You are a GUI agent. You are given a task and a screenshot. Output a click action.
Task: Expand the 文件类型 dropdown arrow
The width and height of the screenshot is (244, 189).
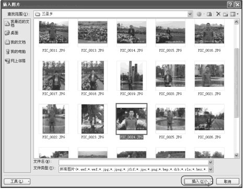(211, 169)
